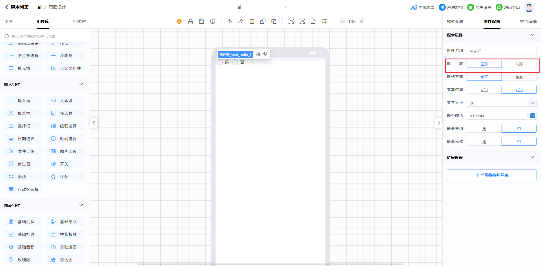Viewport: 541px width, 266px height.
Task: Switch to the 样式配置 tab
Action: coord(455,22)
